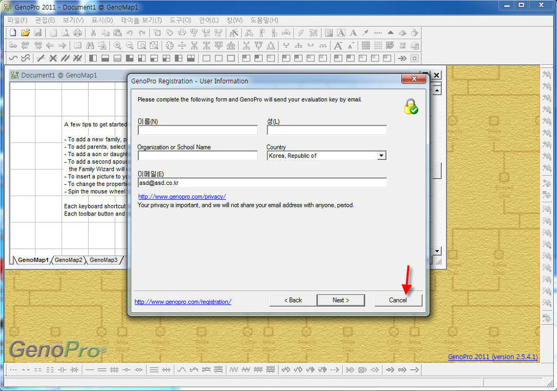This screenshot has height=391, width=557.
Task: Open the 보기(V) menu
Action: point(73,20)
